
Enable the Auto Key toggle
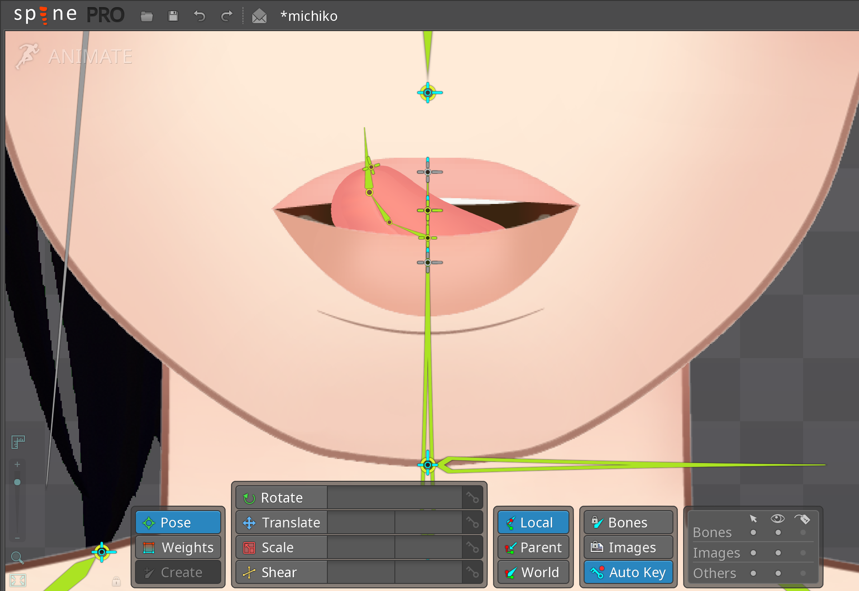(x=628, y=572)
